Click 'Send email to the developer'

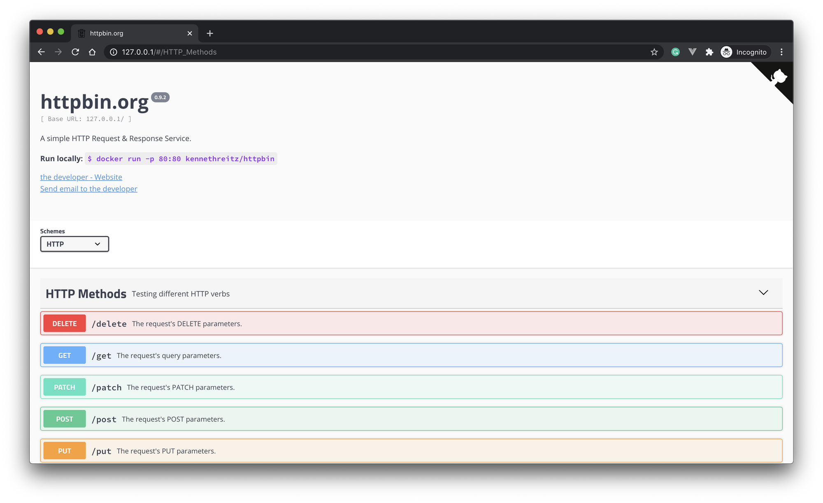point(88,189)
